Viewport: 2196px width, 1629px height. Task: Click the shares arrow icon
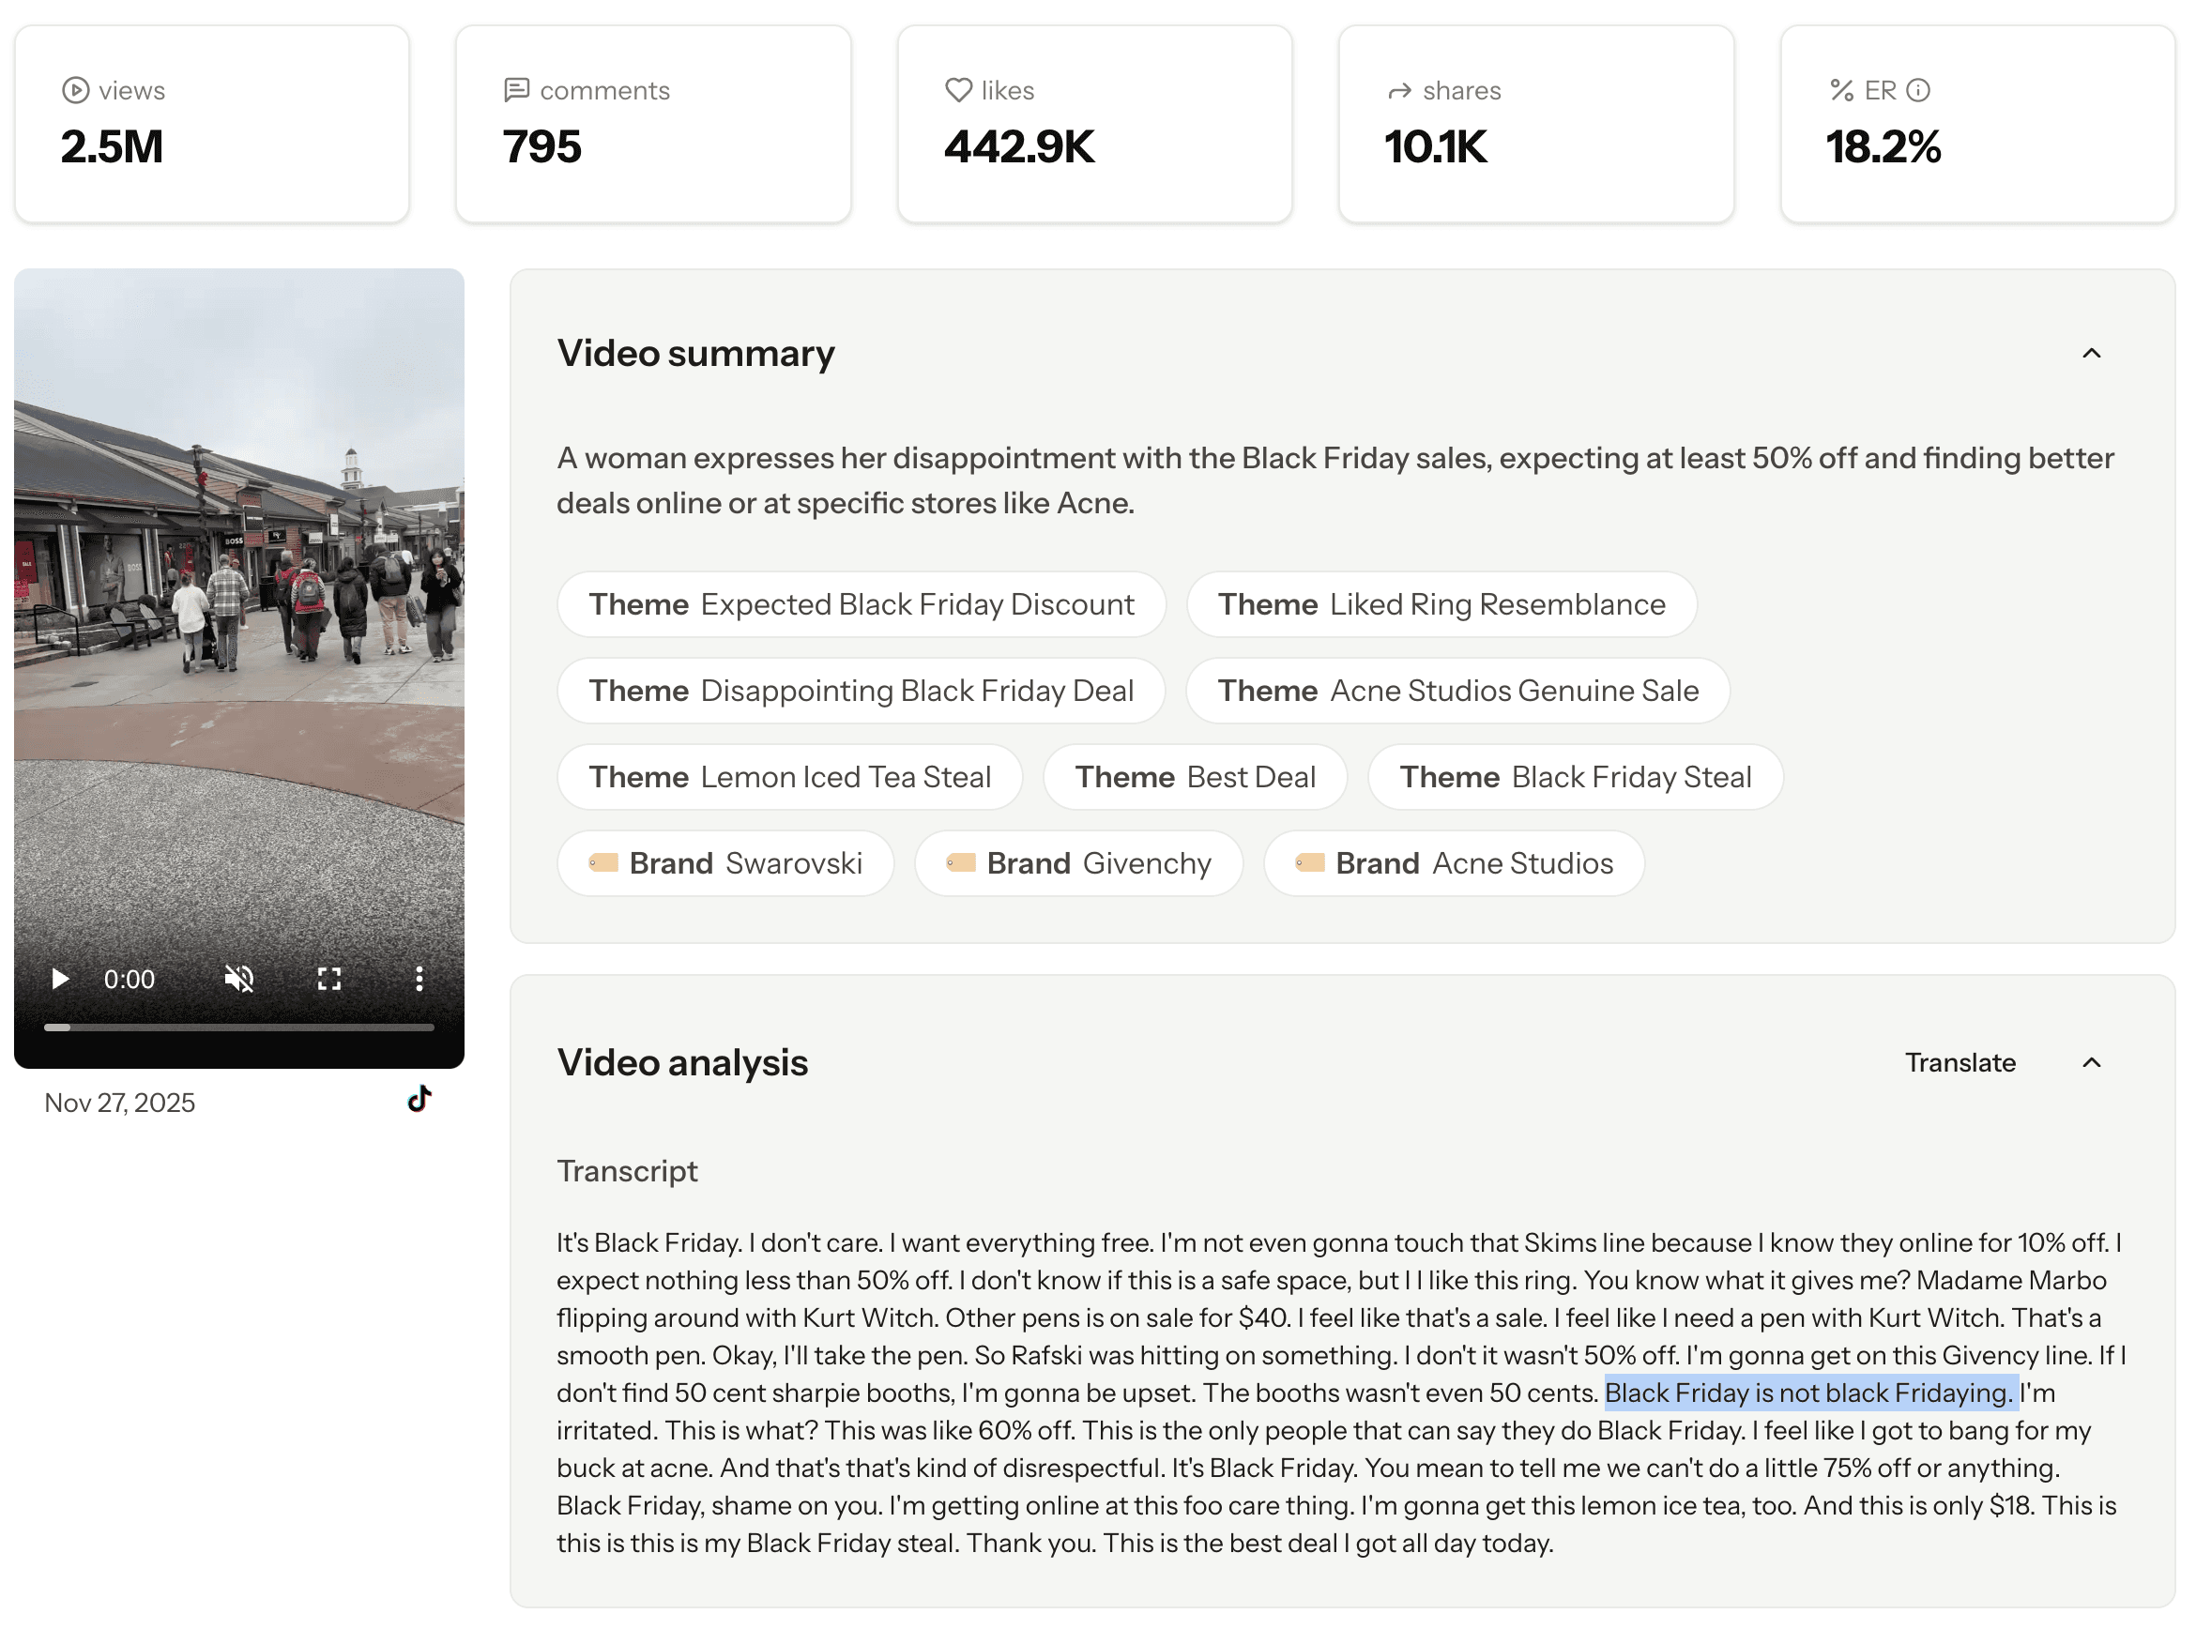click(x=1398, y=92)
